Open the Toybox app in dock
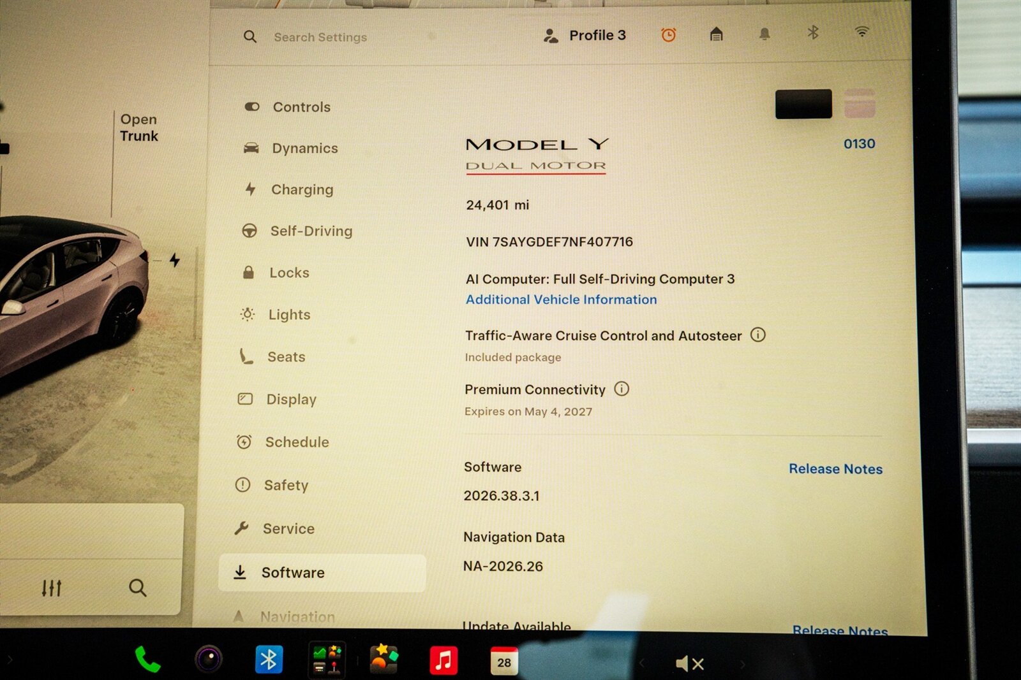Screen dimensions: 1021x680 [x=384, y=659]
